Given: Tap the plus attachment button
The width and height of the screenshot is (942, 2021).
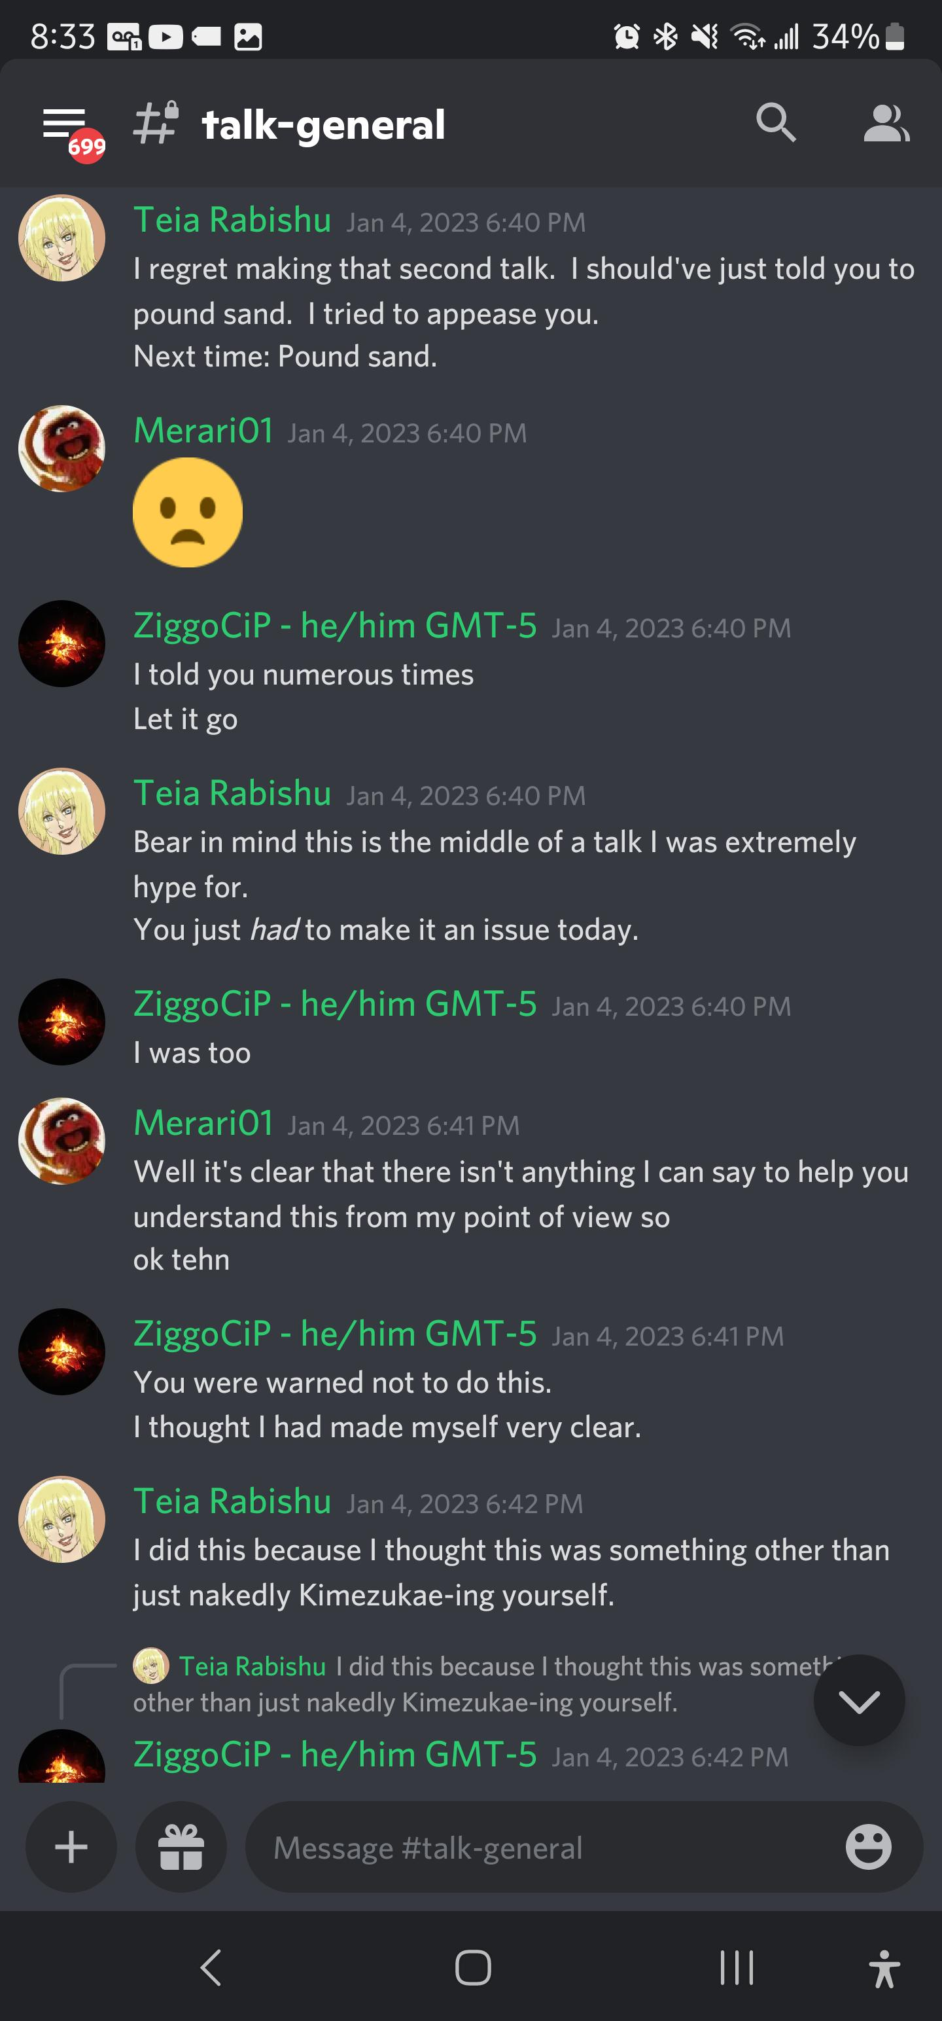Looking at the screenshot, I should tap(71, 1847).
